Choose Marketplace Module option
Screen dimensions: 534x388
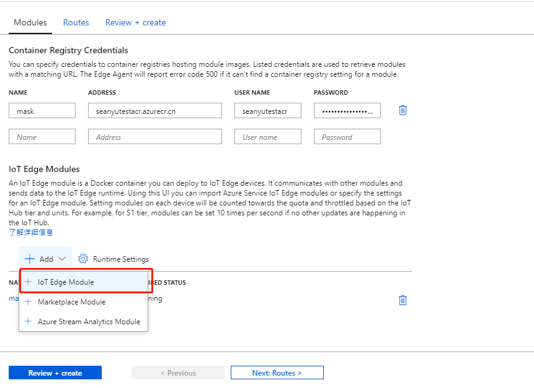tap(71, 302)
